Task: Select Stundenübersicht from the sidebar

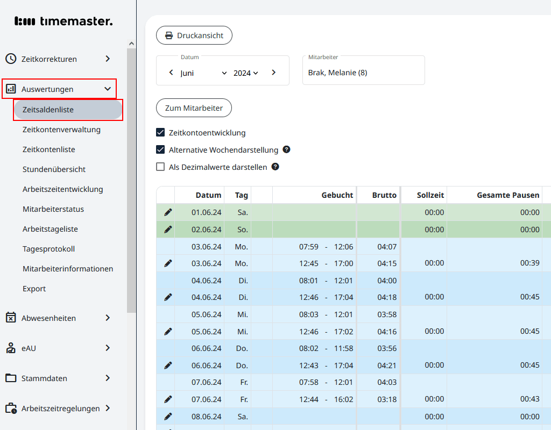Action: pyautogui.click(x=54, y=169)
